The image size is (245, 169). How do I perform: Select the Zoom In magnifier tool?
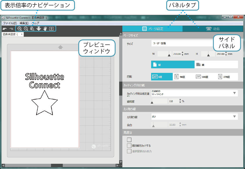tap(19, 29)
